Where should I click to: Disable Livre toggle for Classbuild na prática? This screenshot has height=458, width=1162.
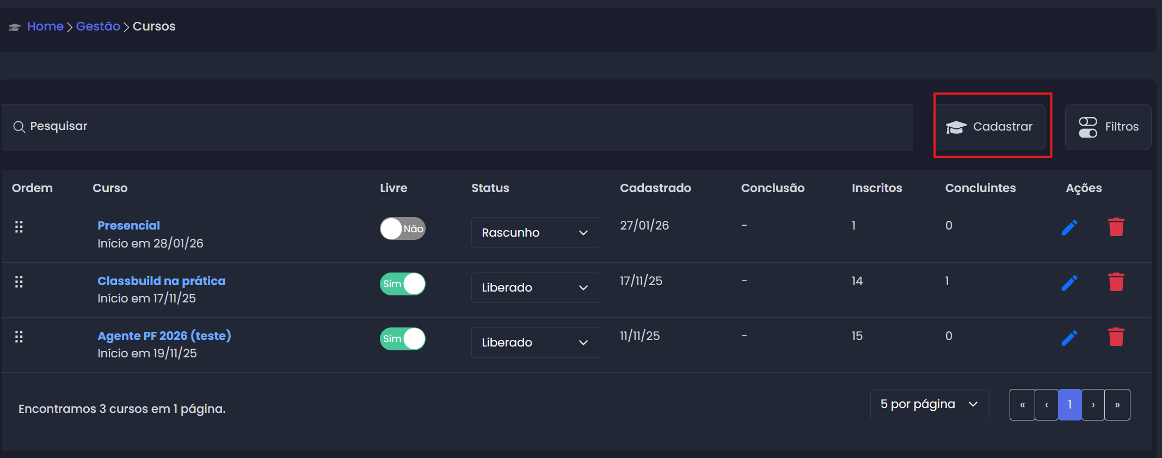point(403,284)
